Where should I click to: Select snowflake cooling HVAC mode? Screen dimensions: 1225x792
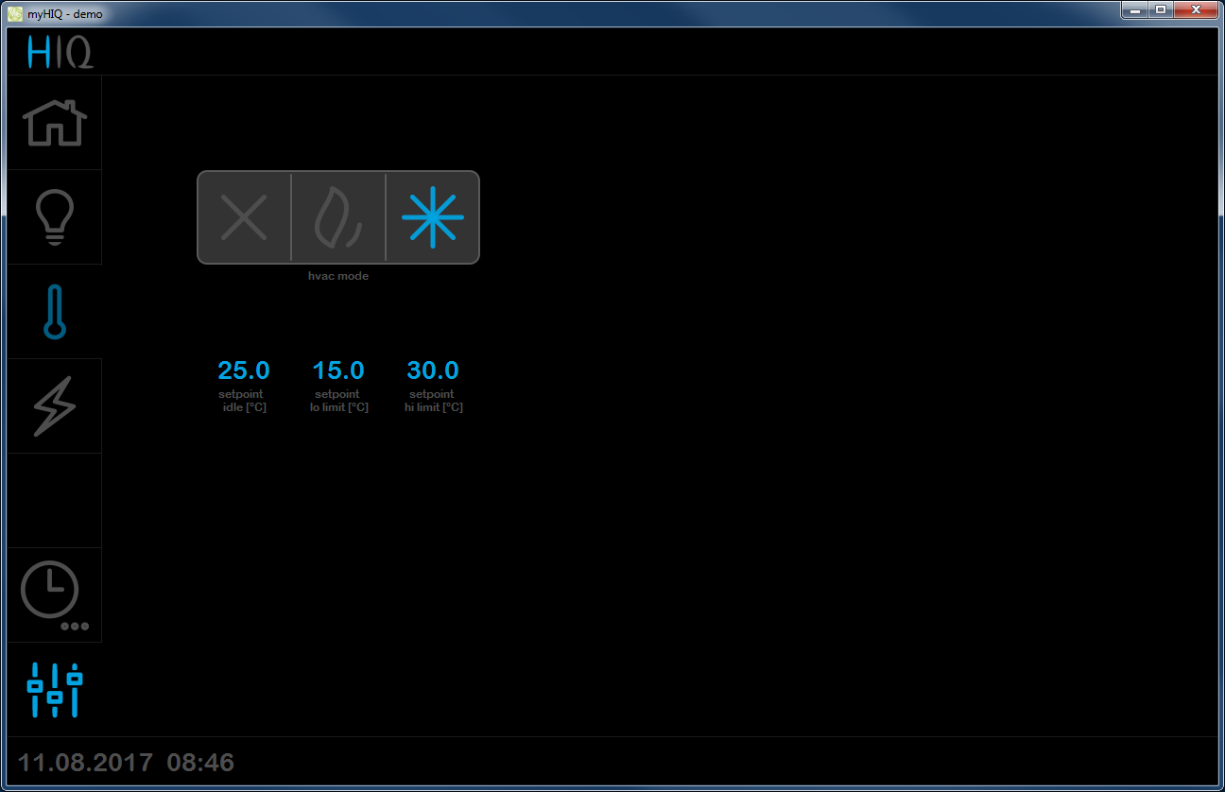pos(432,217)
